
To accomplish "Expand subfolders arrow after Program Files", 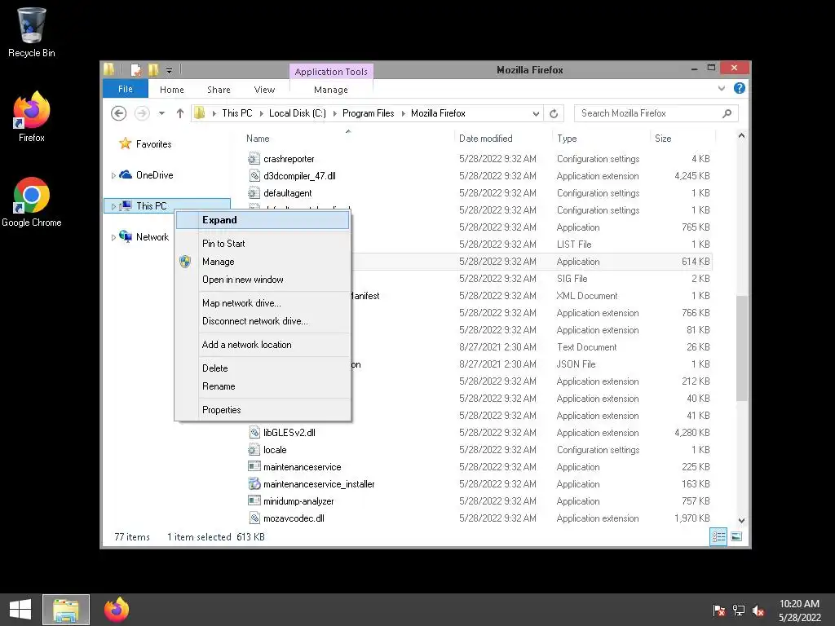I will point(403,113).
